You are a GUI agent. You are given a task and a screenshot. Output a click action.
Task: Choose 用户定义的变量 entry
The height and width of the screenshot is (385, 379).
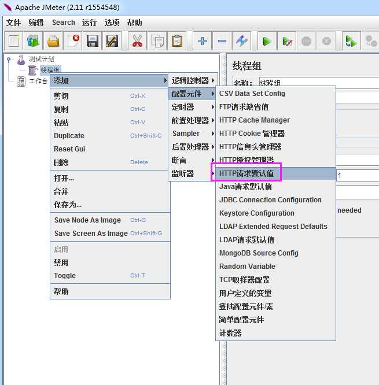click(275, 293)
